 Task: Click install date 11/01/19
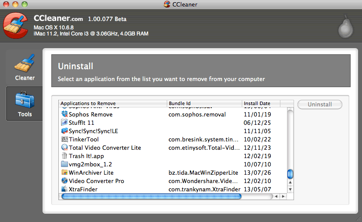[x=257, y=114]
